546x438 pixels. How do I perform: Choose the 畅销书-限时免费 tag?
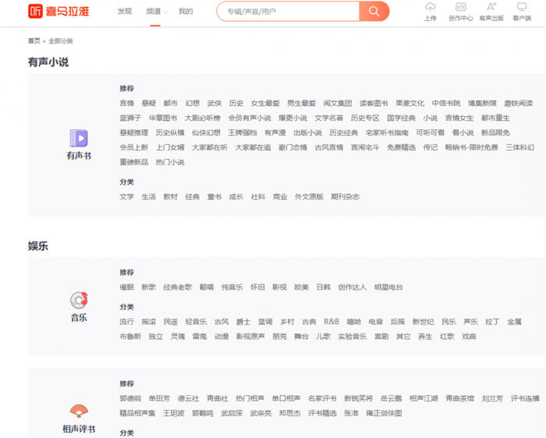(x=471, y=147)
